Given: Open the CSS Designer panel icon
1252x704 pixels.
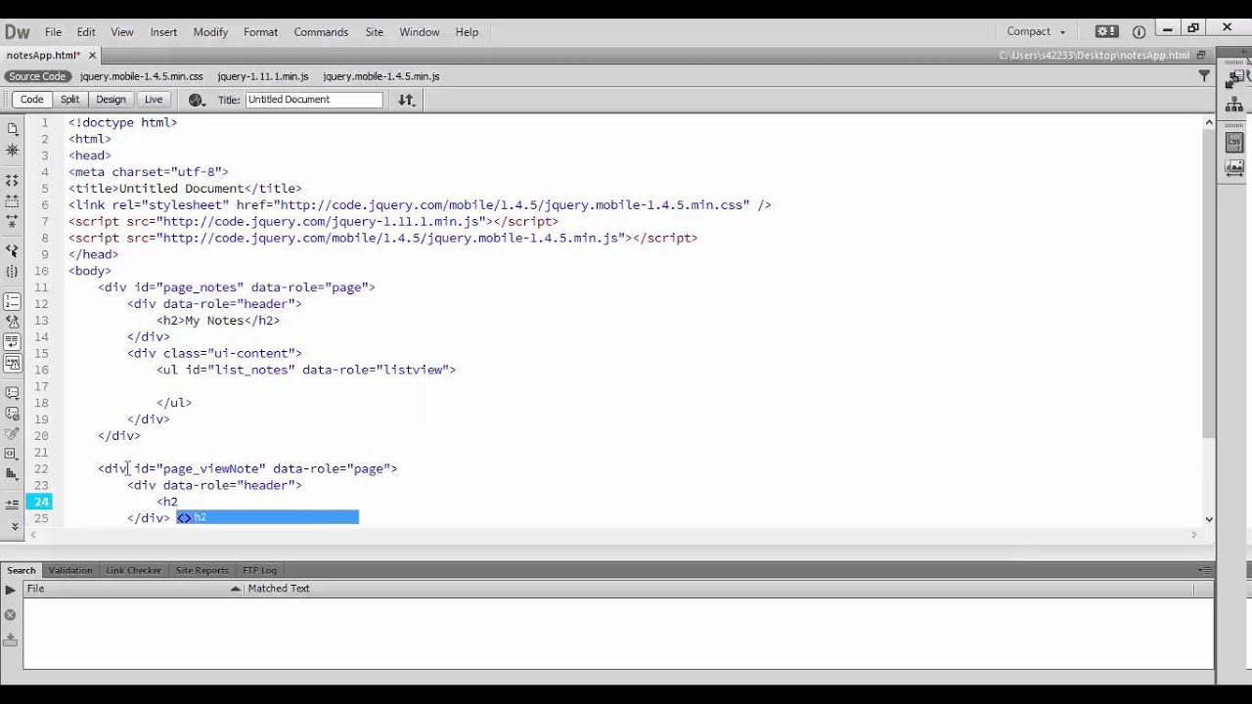Looking at the screenshot, I should click(x=1234, y=142).
